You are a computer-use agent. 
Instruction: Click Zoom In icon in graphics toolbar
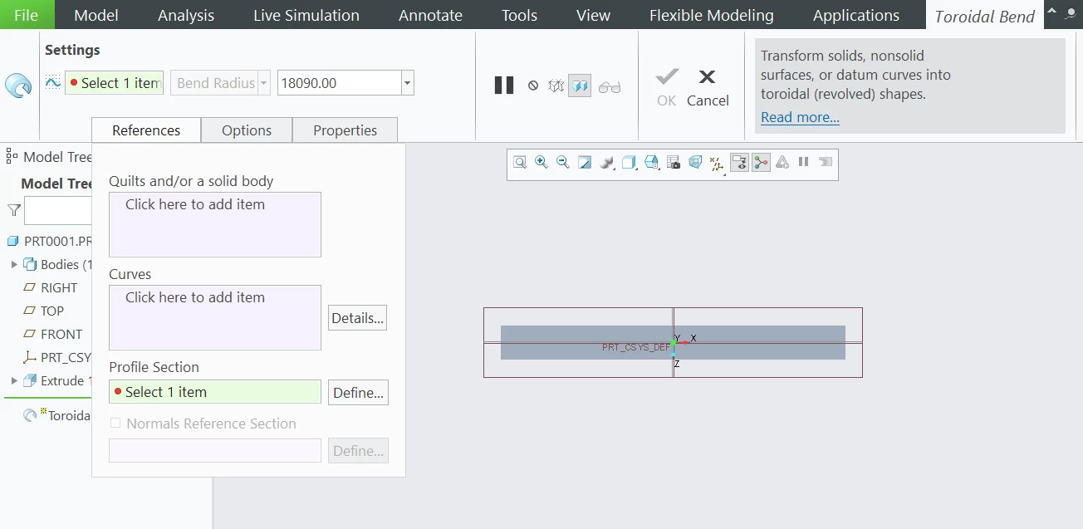tap(541, 163)
